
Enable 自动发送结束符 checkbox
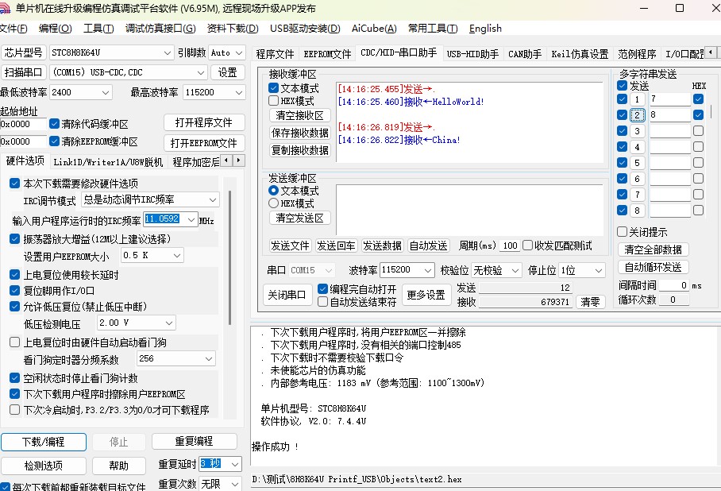point(323,301)
